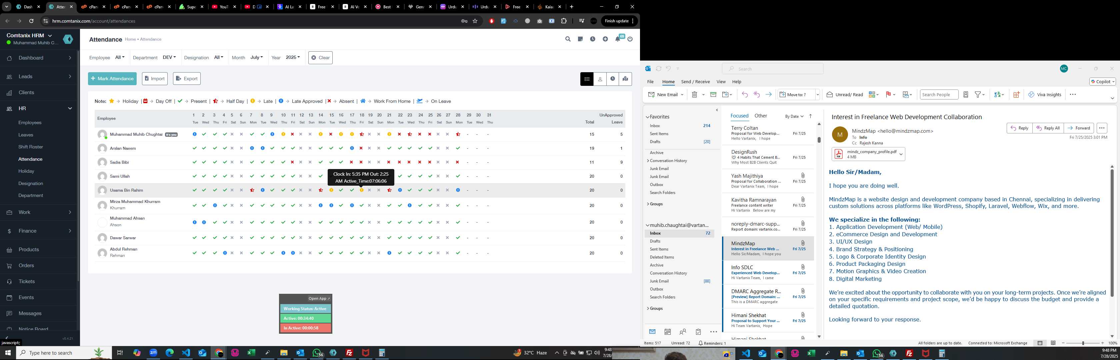Bookmark this page with the star icon
Screen dimensions: 1120x360
tap(475, 21)
